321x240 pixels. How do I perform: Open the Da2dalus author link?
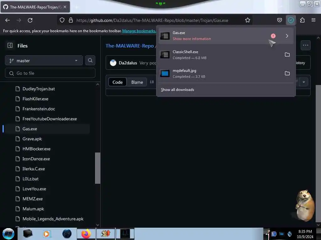click(128, 63)
